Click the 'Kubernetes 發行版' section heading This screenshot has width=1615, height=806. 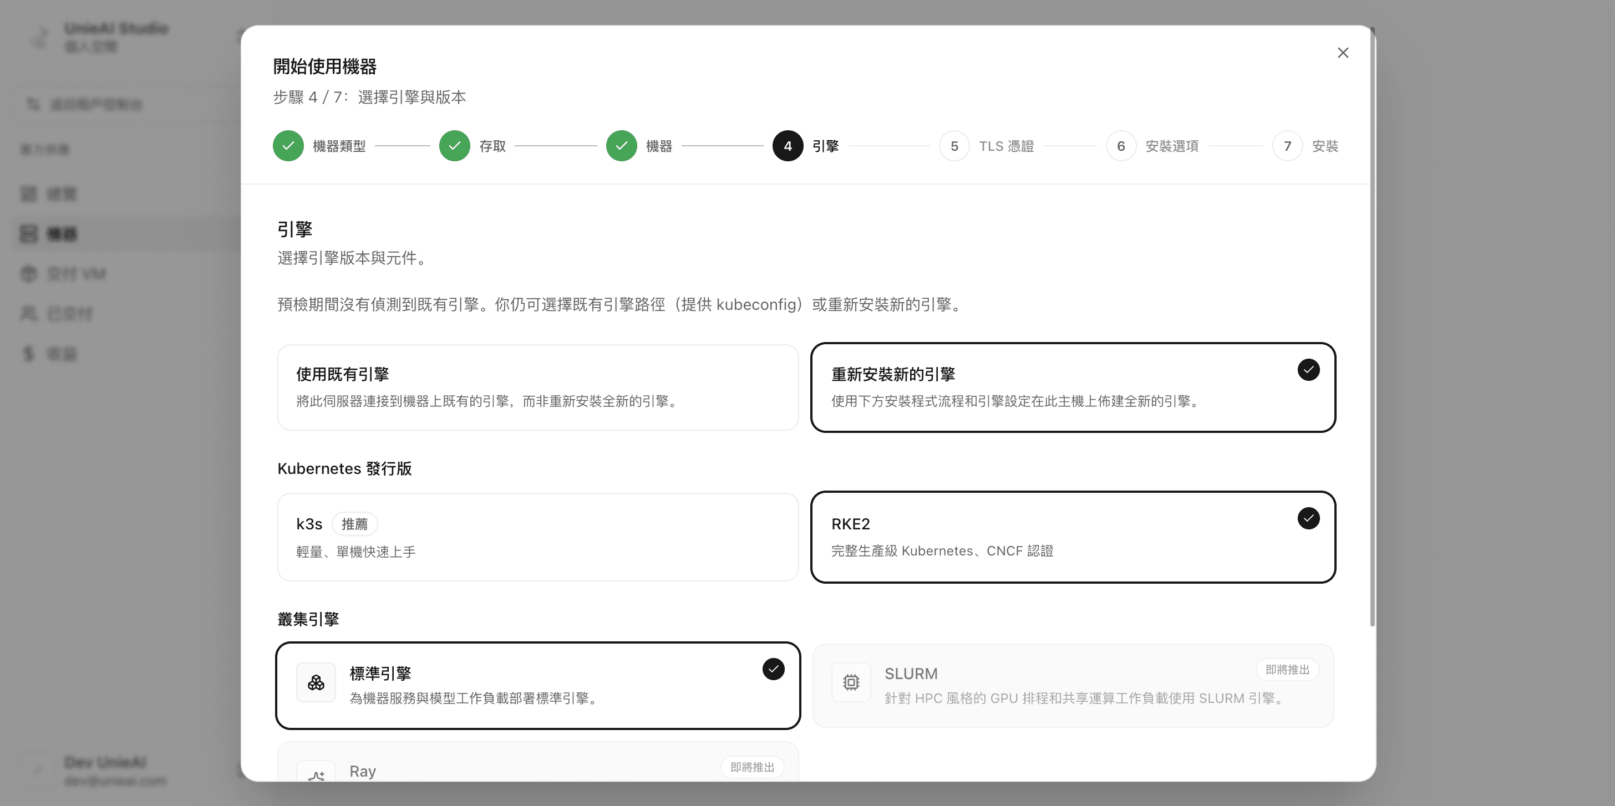tap(344, 469)
